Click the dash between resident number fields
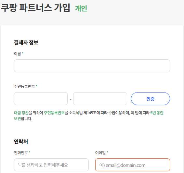 click(71, 99)
